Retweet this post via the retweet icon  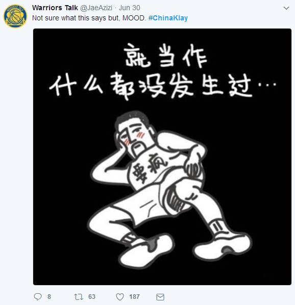point(79,297)
